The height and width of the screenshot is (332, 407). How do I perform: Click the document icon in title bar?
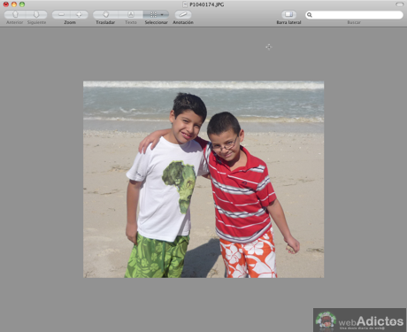point(185,4)
